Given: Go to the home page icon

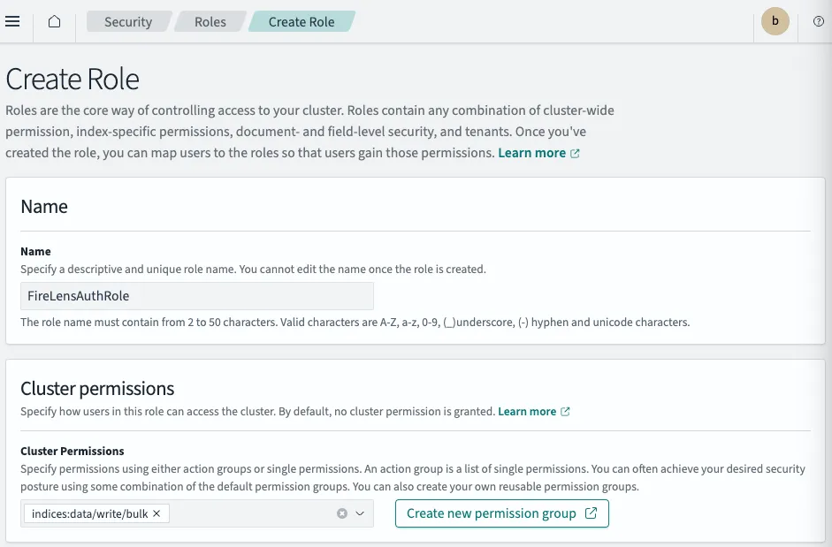Looking at the screenshot, I should click(x=55, y=21).
